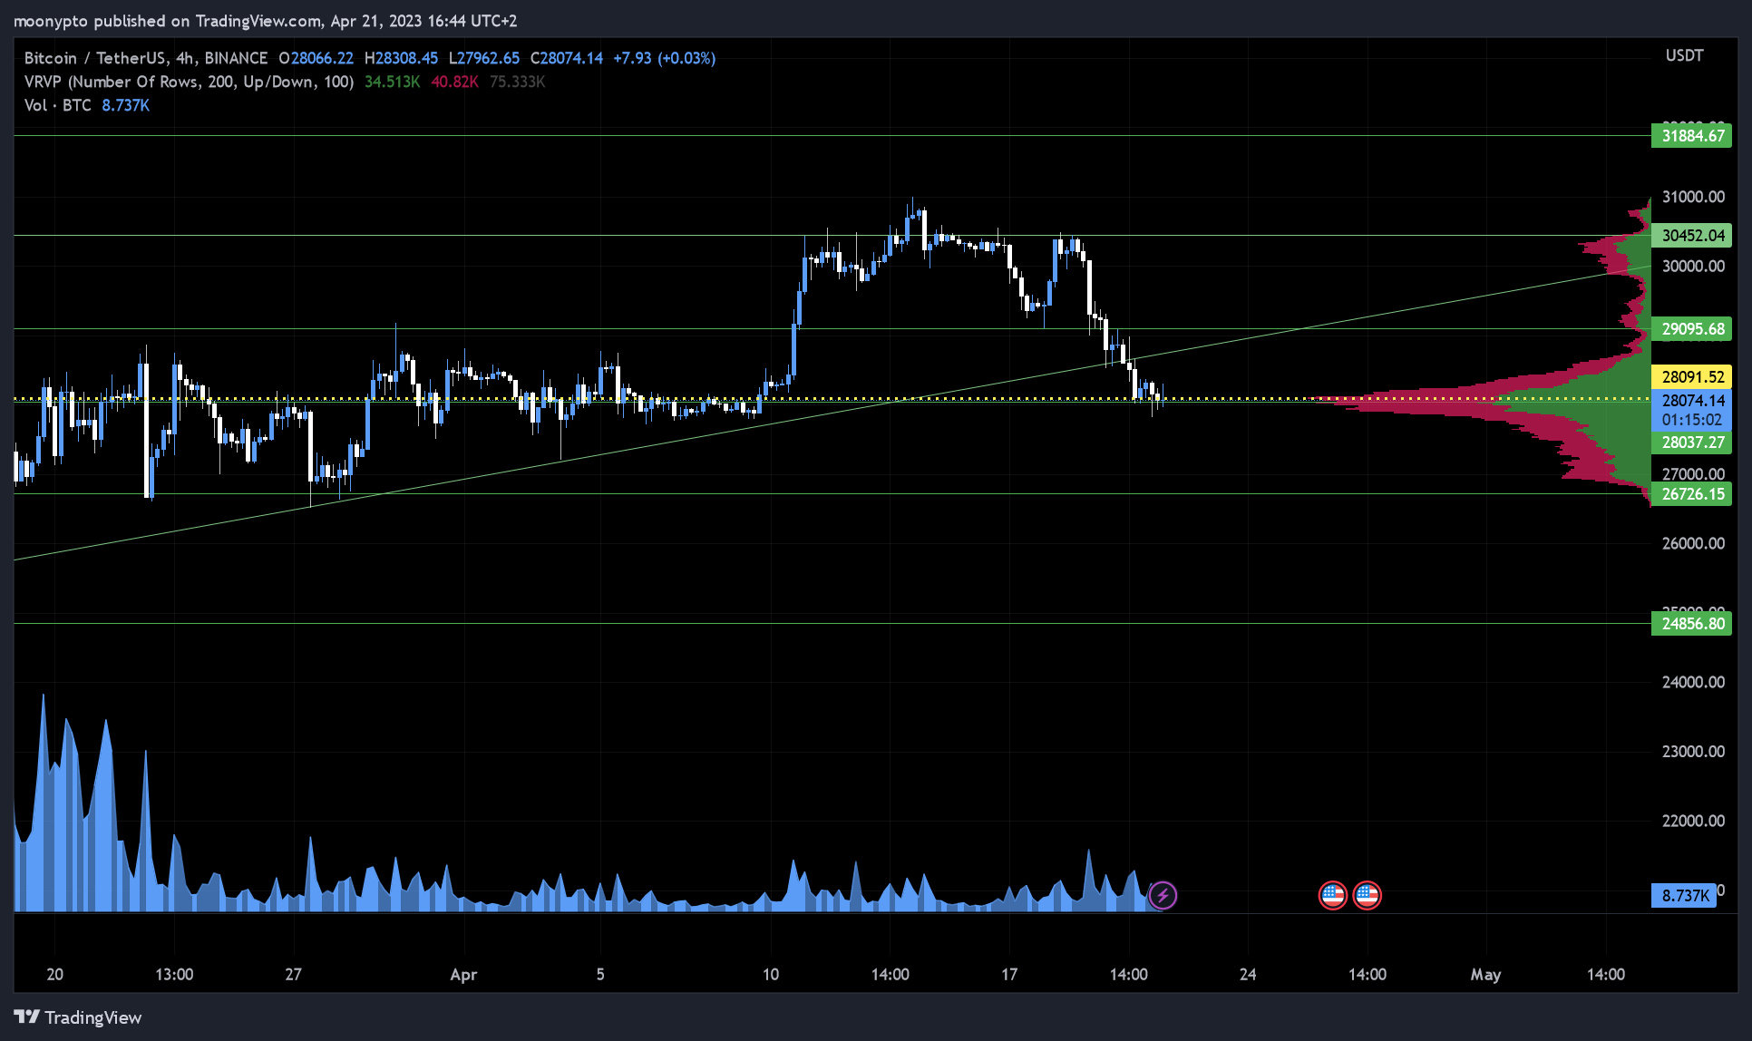Click the red 40.82K down volume value
1752x1041 pixels.
point(454,82)
